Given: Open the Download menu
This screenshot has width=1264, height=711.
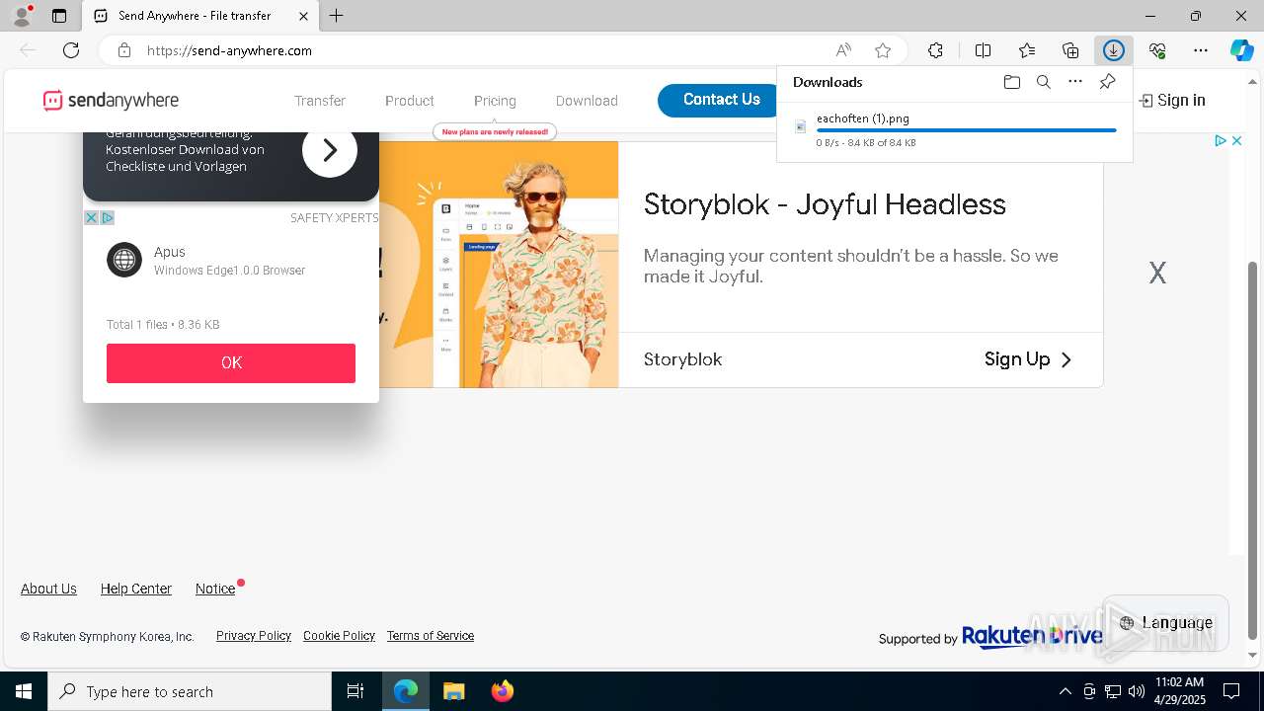Looking at the screenshot, I should click(x=587, y=101).
